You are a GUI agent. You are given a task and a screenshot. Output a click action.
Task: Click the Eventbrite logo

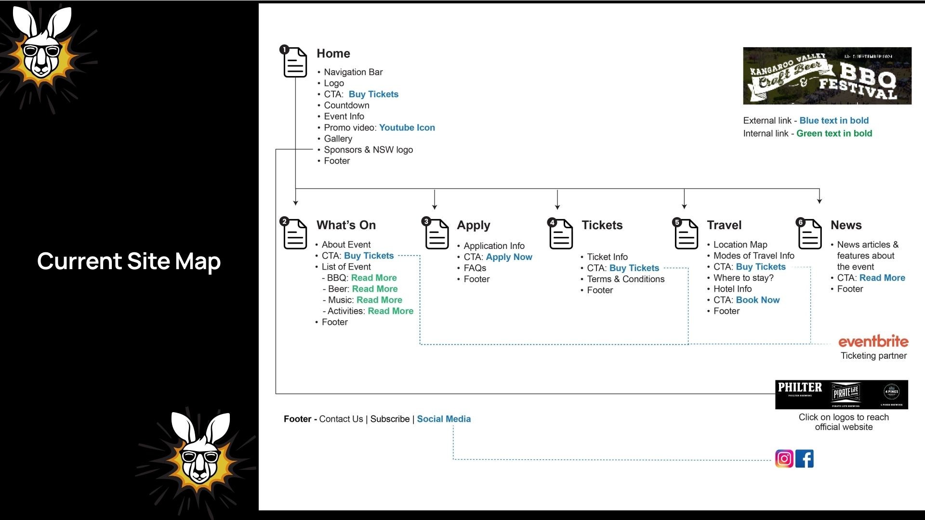[873, 341]
